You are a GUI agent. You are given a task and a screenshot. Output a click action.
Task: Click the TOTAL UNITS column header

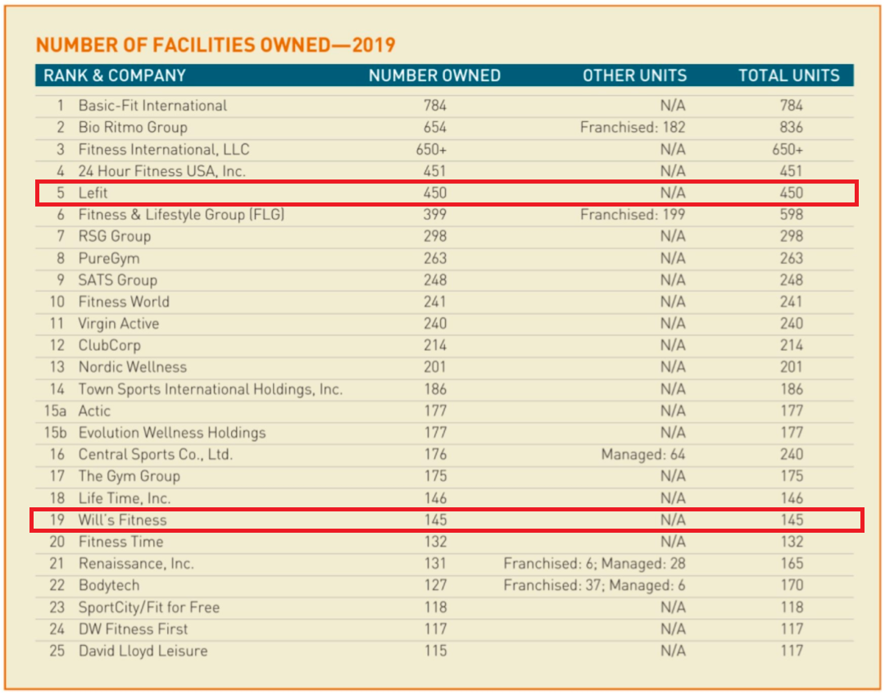click(x=789, y=75)
